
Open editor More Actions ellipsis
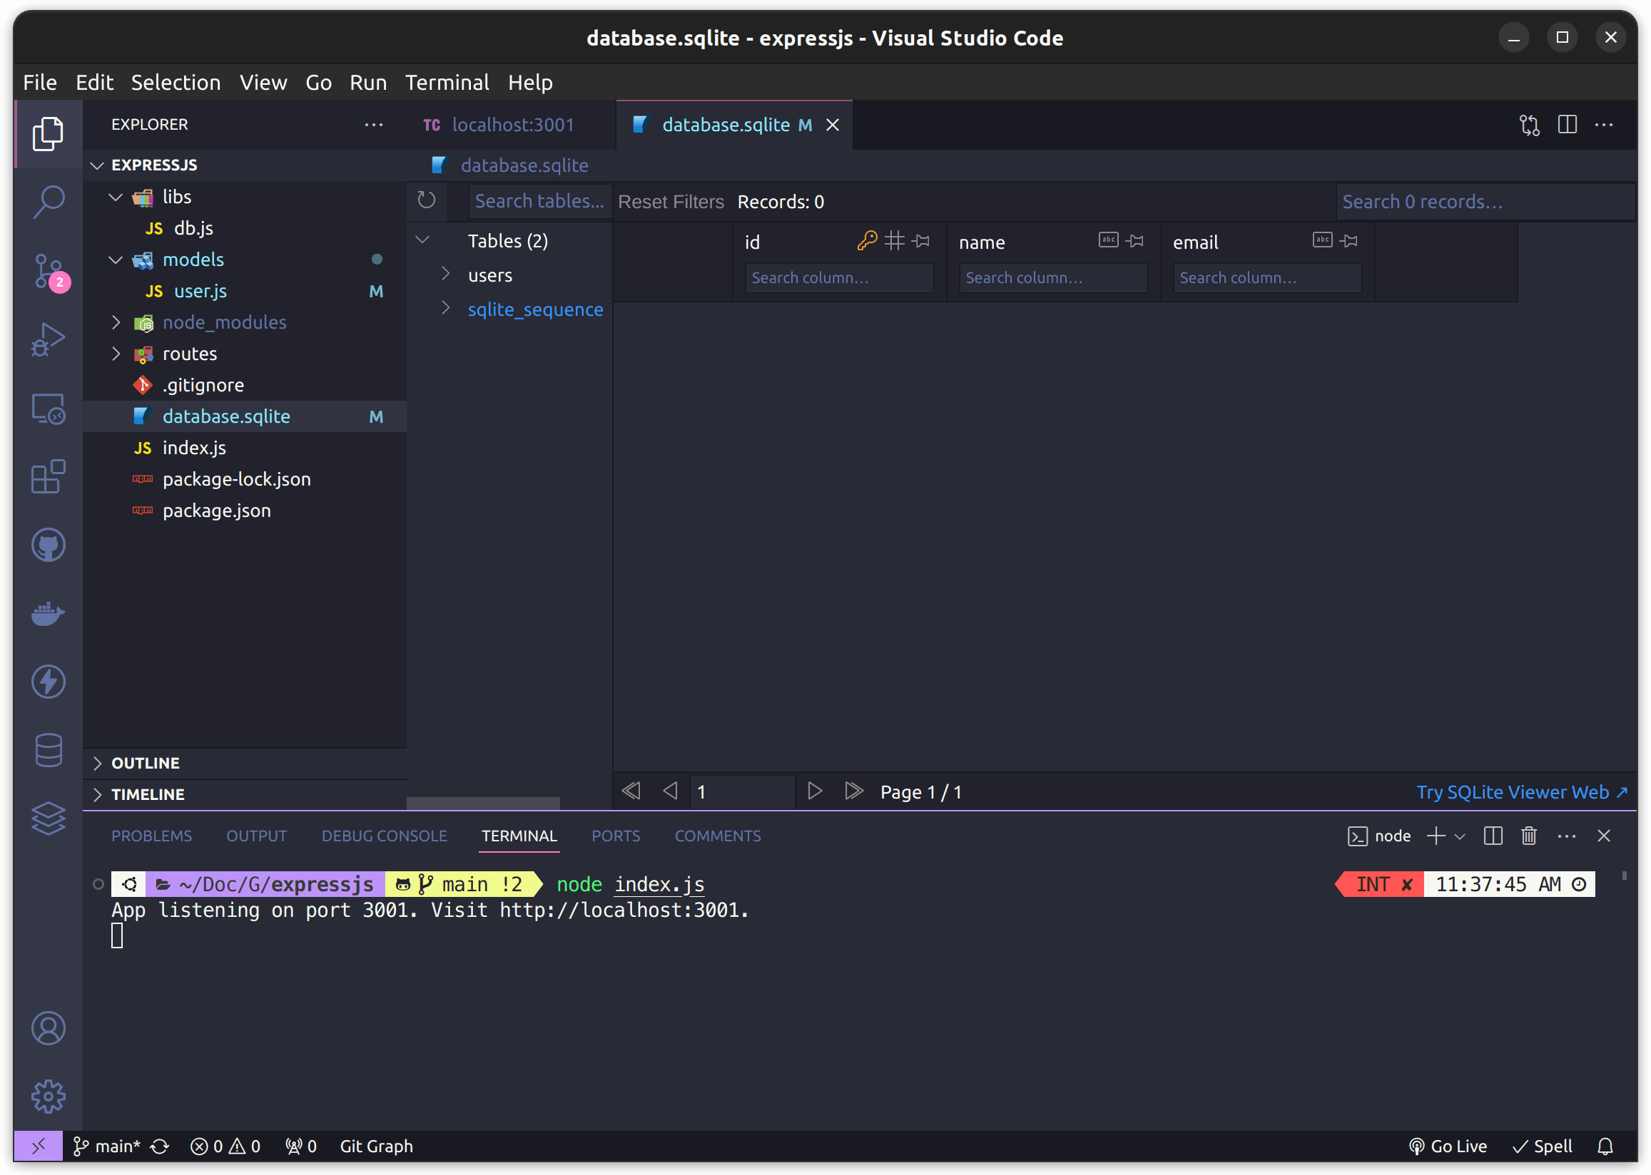pos(1604,125)
